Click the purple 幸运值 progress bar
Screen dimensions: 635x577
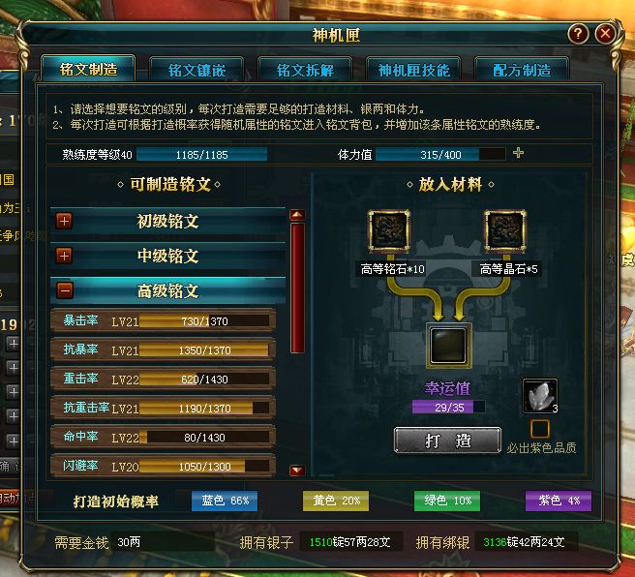448,407
